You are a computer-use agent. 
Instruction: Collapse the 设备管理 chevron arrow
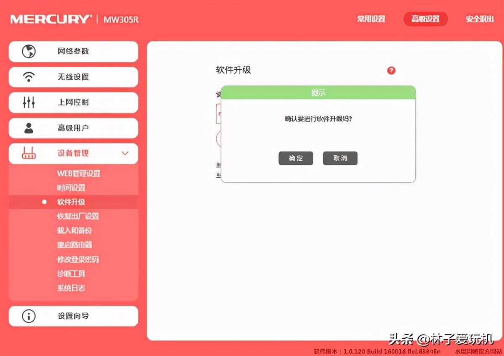click(125, 154)
